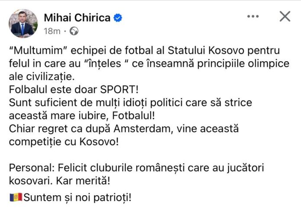Image resolution: width=301 pixels, height=209 pixels.
Task: Open the three-dot post options menu
Action: point(253,16)
